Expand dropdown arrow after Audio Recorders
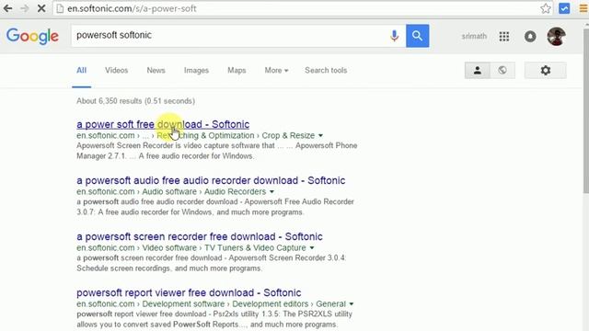Image resolution: width=589 pixels, height=331 pixels. 271,192
